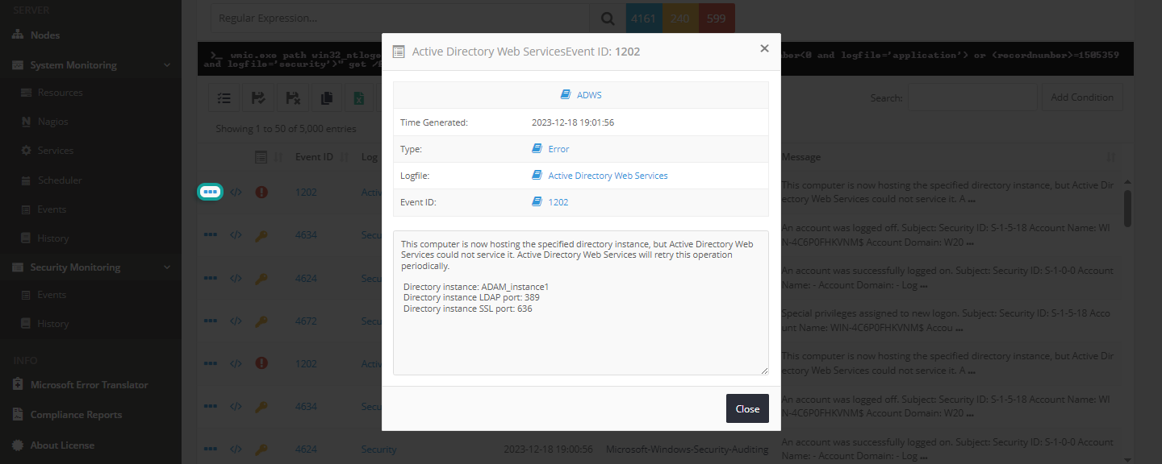
Task: Export the table with the Excel icon
Action: (x=360, y=98)
